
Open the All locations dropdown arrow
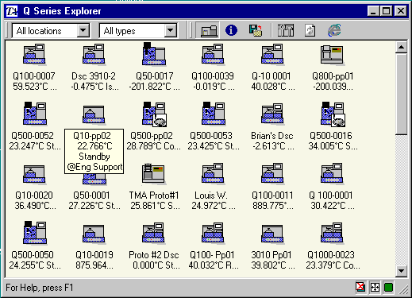(83, 30)
